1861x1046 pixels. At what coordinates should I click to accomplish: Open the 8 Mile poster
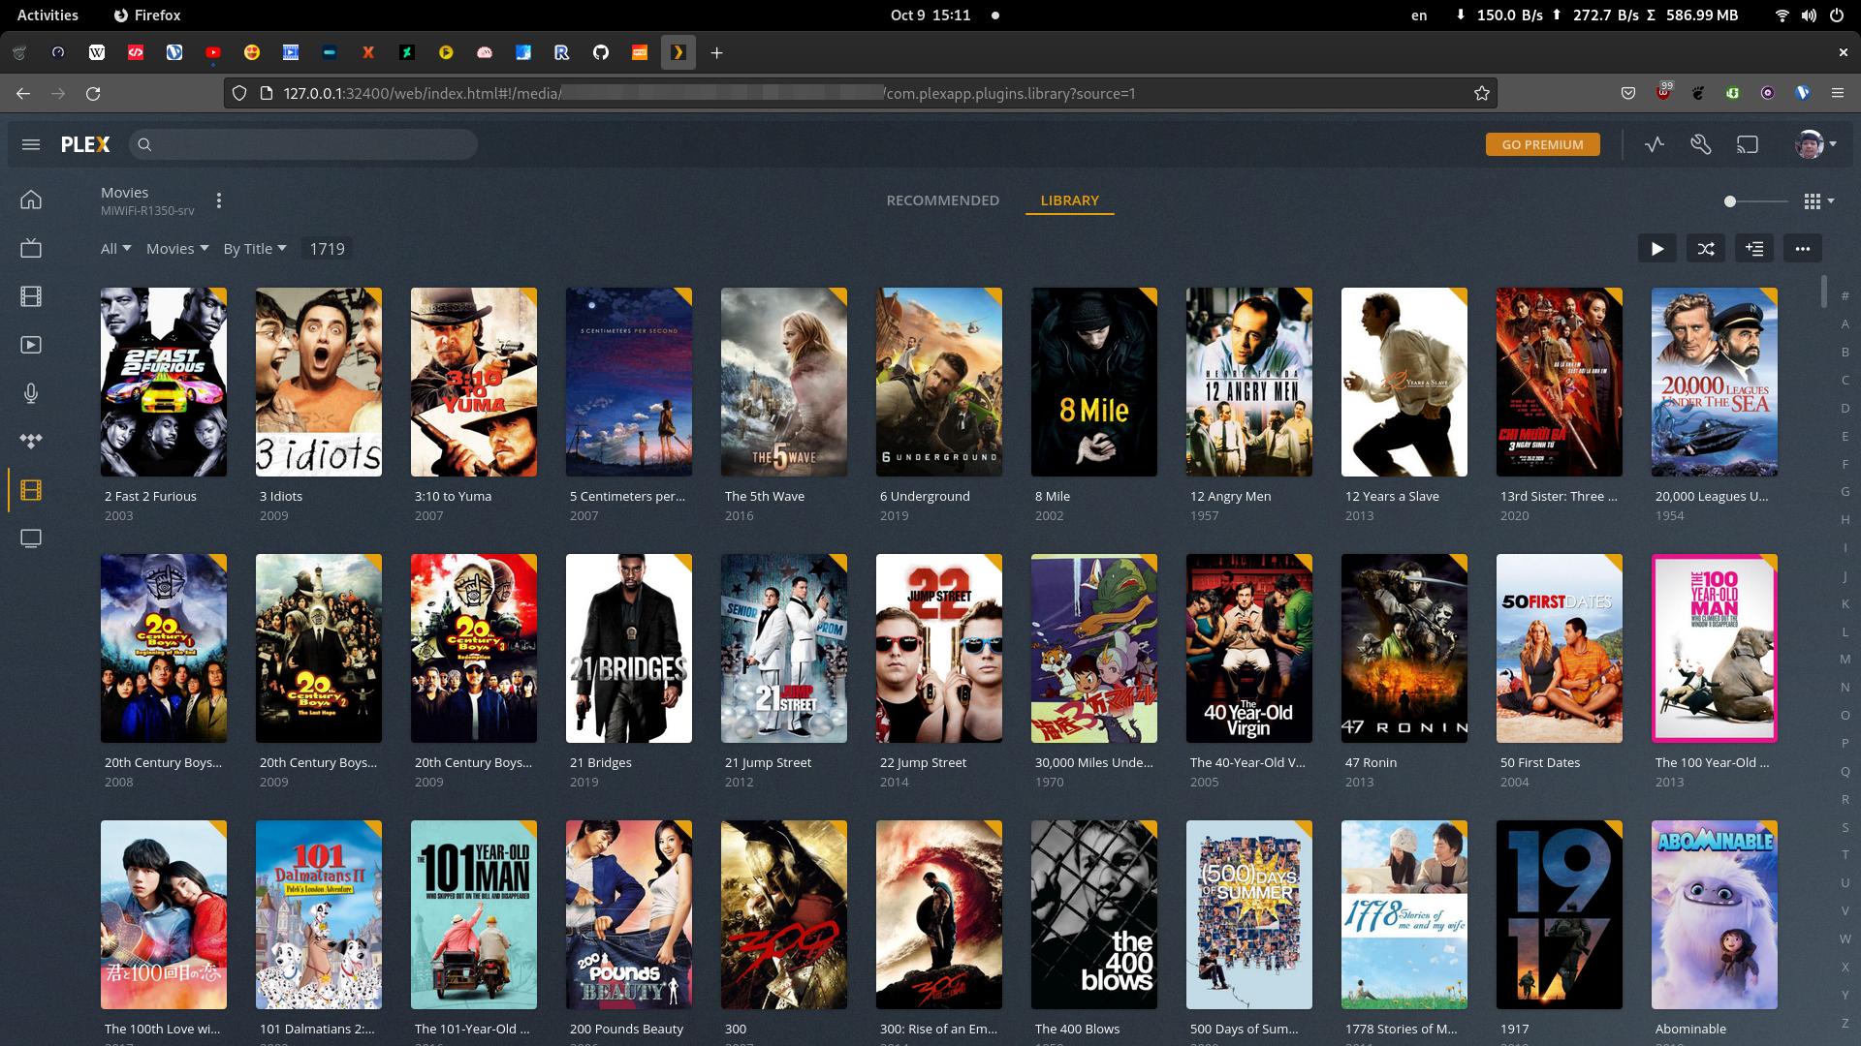[x=1094, y=382]
